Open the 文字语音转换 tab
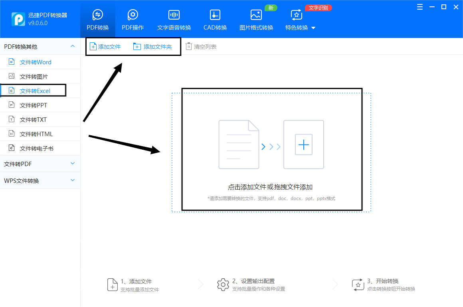The width and height of the screenshot is (463, 307). 173,19
